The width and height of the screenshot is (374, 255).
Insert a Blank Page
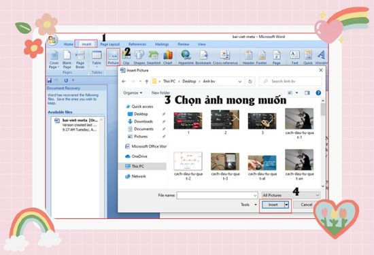pos(67,60)
